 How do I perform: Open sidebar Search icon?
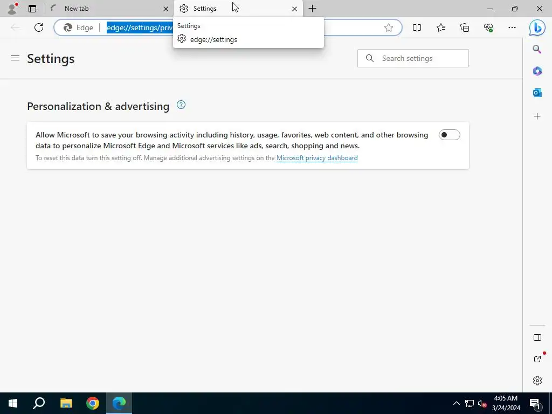[x=537, y=49]
